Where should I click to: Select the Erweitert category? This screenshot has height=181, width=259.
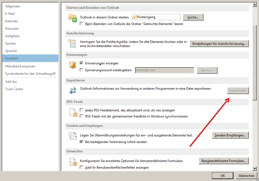click(x=31, y=58)
